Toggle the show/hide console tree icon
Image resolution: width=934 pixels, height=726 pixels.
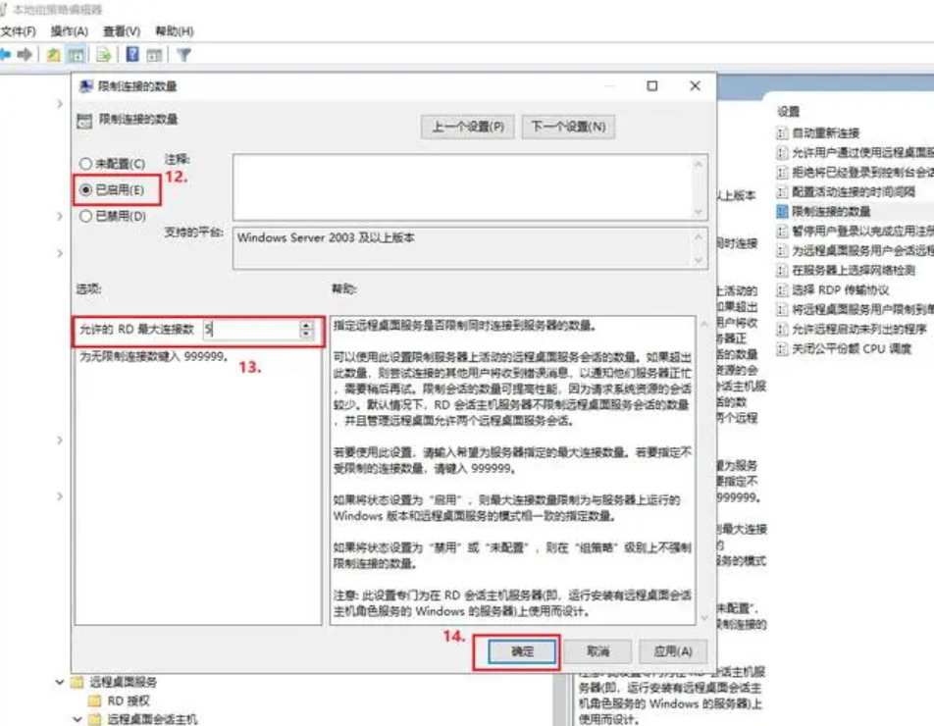[x=75, y=54]
